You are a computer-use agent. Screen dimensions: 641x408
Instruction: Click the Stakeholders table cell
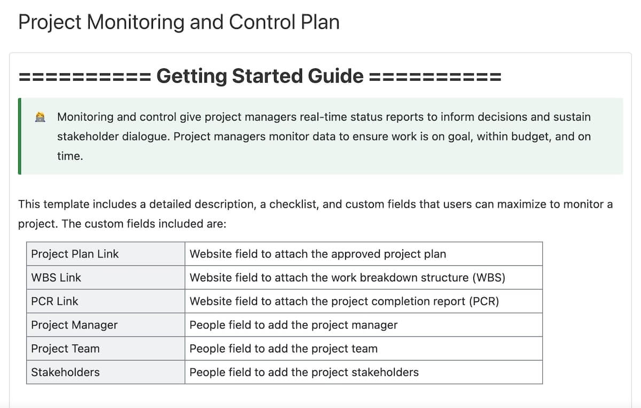pyautogui.click(x=106, y=372)
